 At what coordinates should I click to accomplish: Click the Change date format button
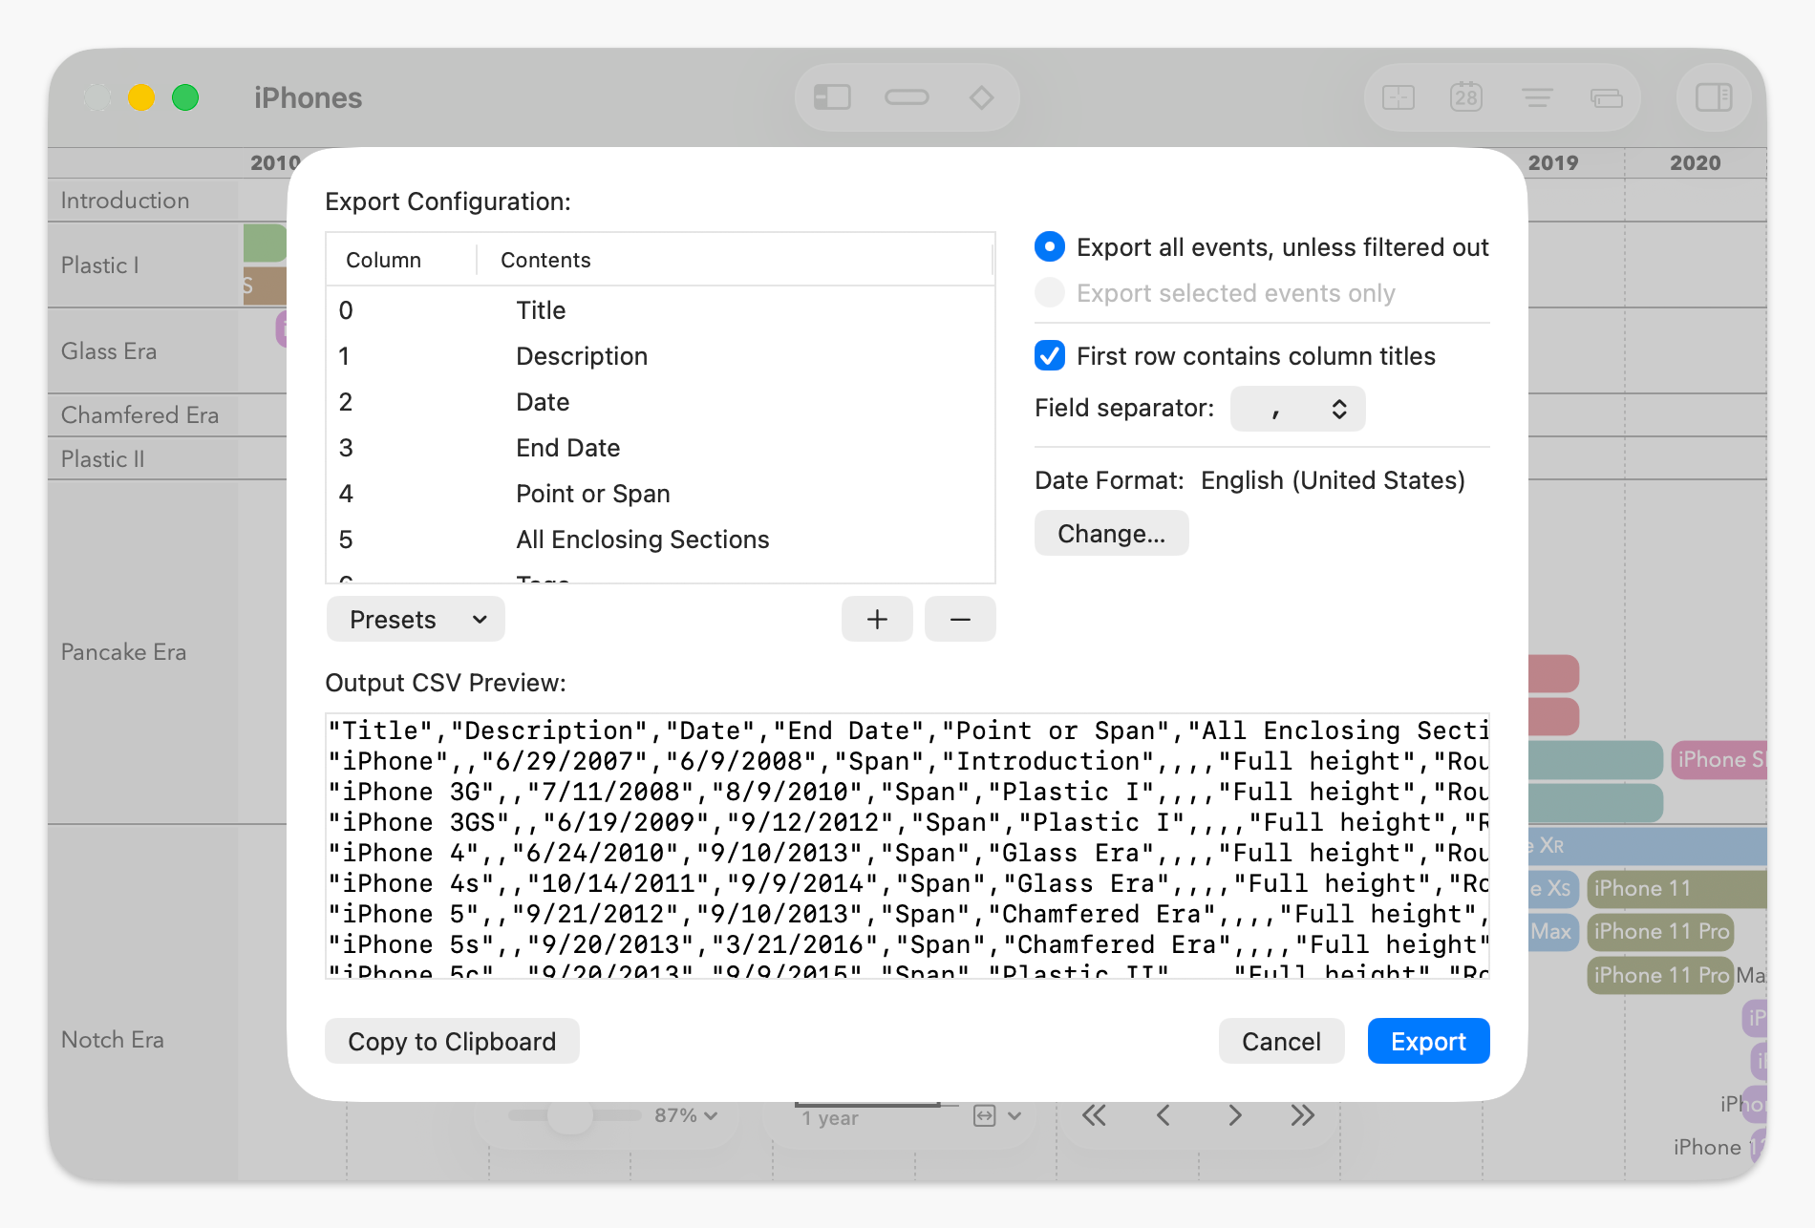(x=1111, y=533)
